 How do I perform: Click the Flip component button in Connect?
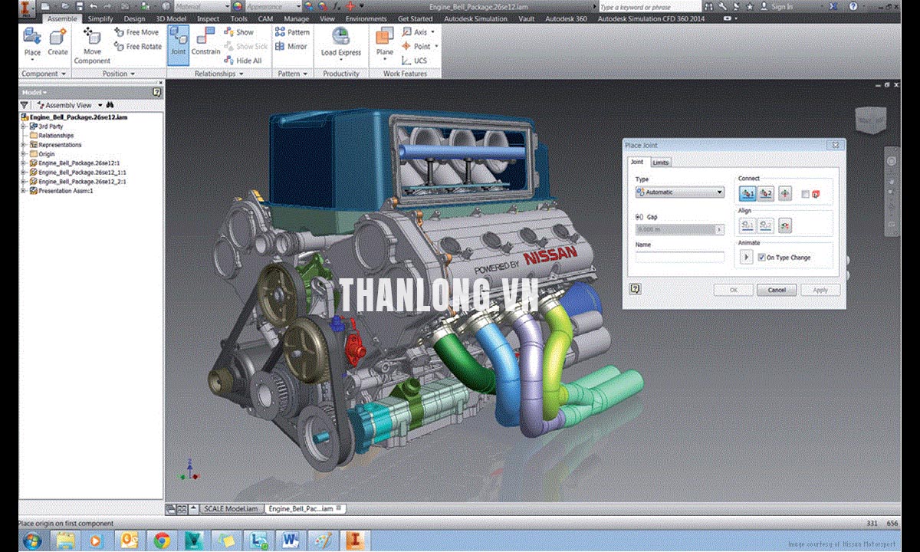click(784, 194)
